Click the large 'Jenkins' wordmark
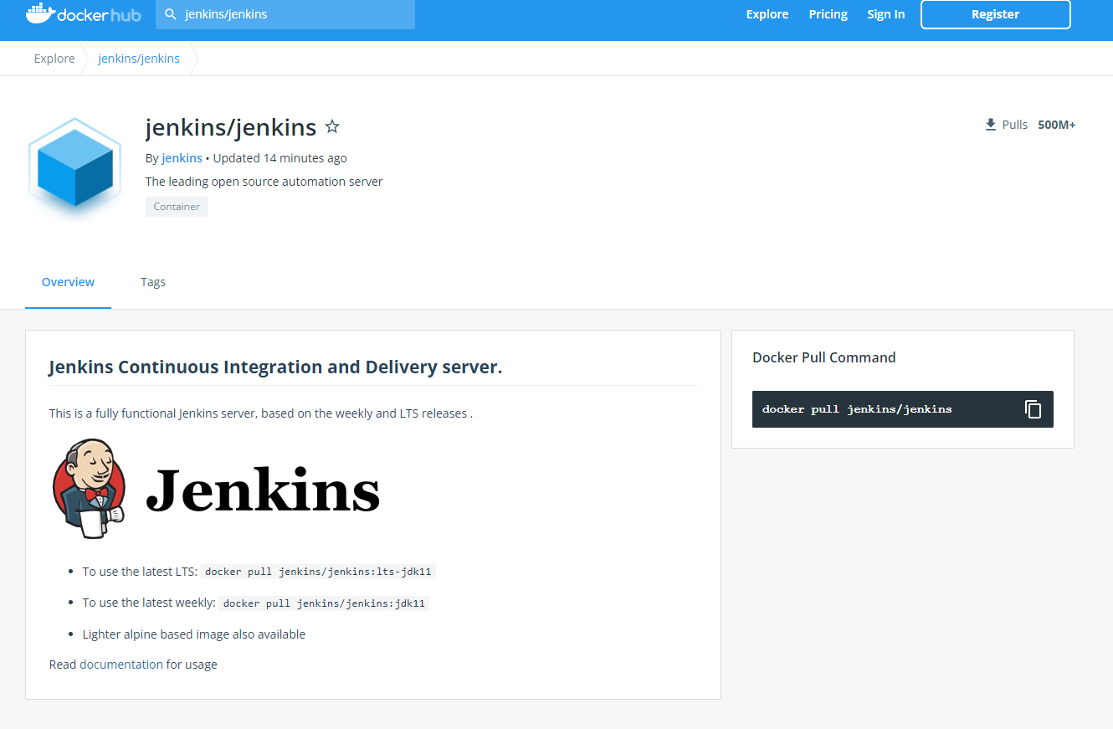 263,490
